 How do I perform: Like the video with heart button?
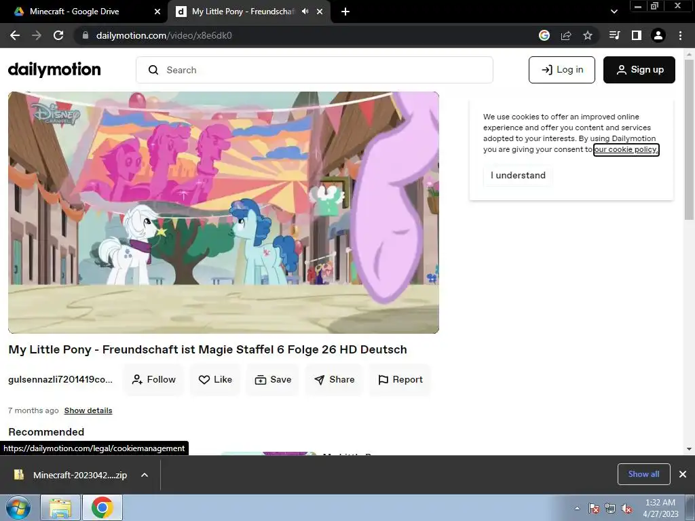[215, 380]
